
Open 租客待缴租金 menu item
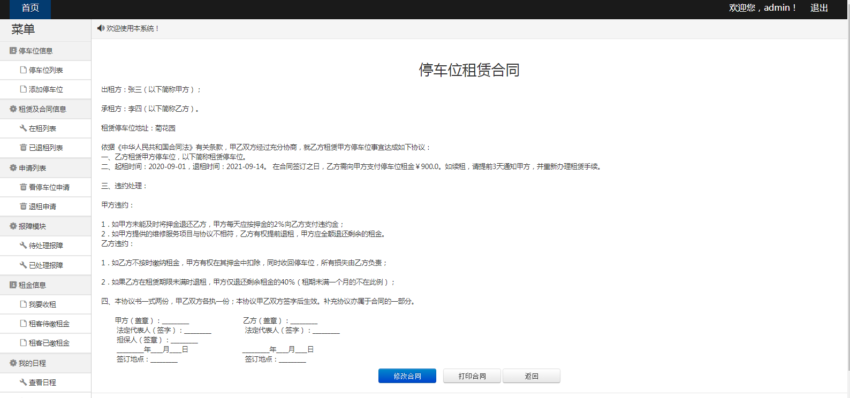point(45,324)
